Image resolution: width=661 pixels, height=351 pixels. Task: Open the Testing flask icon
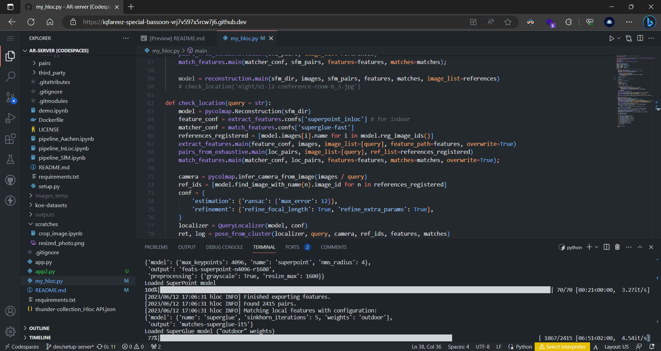[10, 159]
